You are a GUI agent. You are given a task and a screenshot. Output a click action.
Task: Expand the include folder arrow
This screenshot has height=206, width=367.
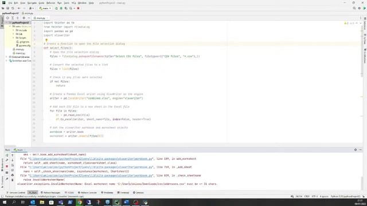(x=13, y=30)
